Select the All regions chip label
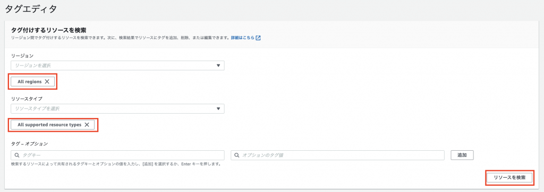The width and height of the screenshot is (544, 192). point(30,82)
